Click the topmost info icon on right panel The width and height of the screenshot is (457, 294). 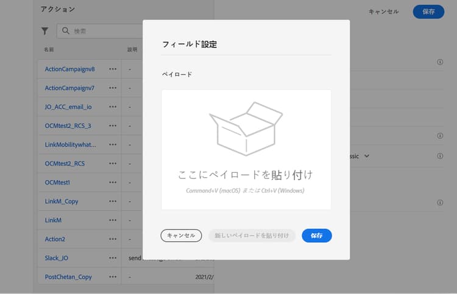click(440, 62)
